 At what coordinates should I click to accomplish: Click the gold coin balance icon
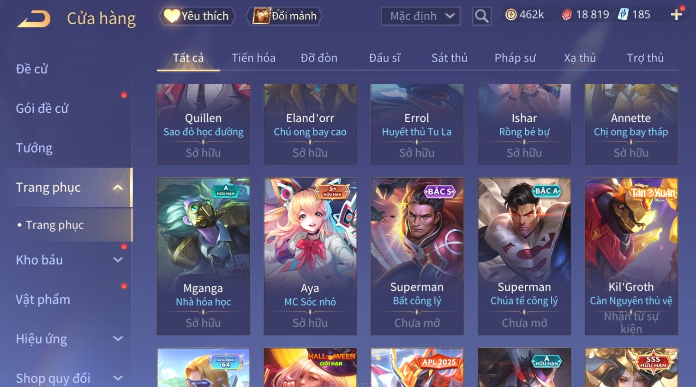(511, 15)
